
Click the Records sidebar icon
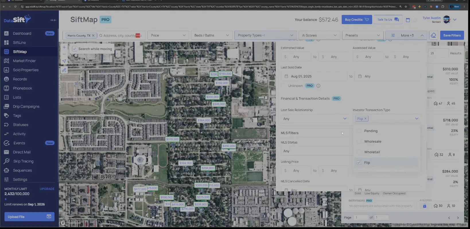[x=6, y=79]
